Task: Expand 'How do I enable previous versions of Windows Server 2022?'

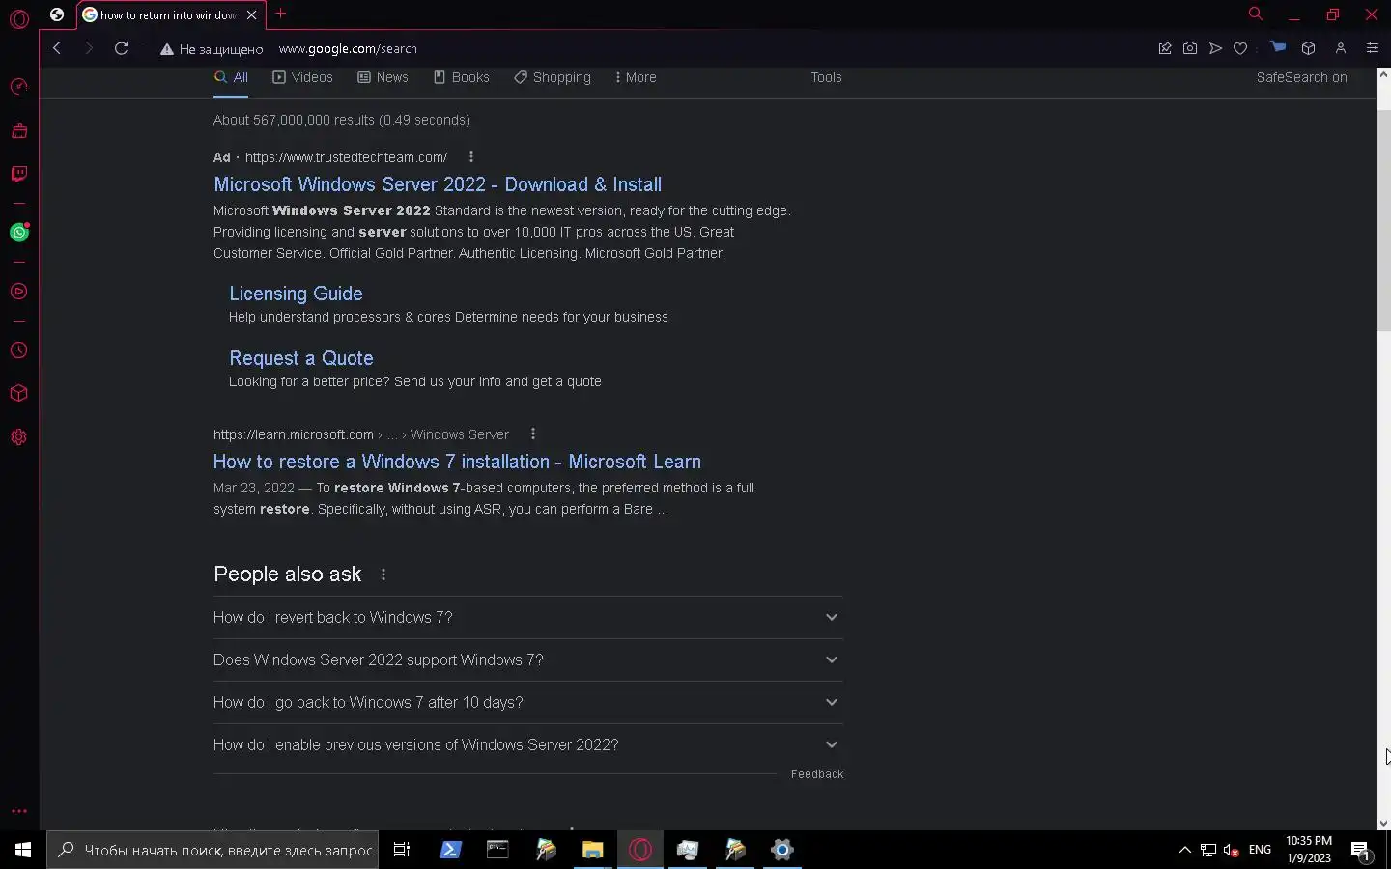Action: click(x=527, y=744)
